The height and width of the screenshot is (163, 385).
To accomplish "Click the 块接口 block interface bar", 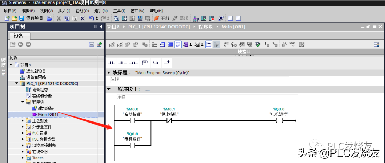I will coord(244,52).
